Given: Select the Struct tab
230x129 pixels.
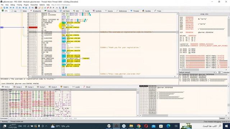Looking at the screenshot, I should click(x=87, y=87).
